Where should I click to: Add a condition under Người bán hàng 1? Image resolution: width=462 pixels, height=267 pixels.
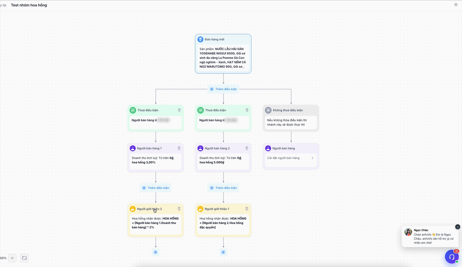tap(156, 188)
